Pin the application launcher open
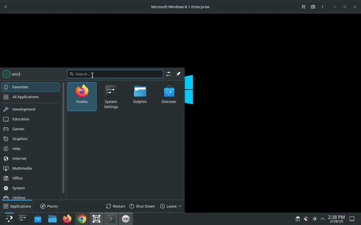Image resolution: width=361 pixels, height=225 pixels. 178,74
